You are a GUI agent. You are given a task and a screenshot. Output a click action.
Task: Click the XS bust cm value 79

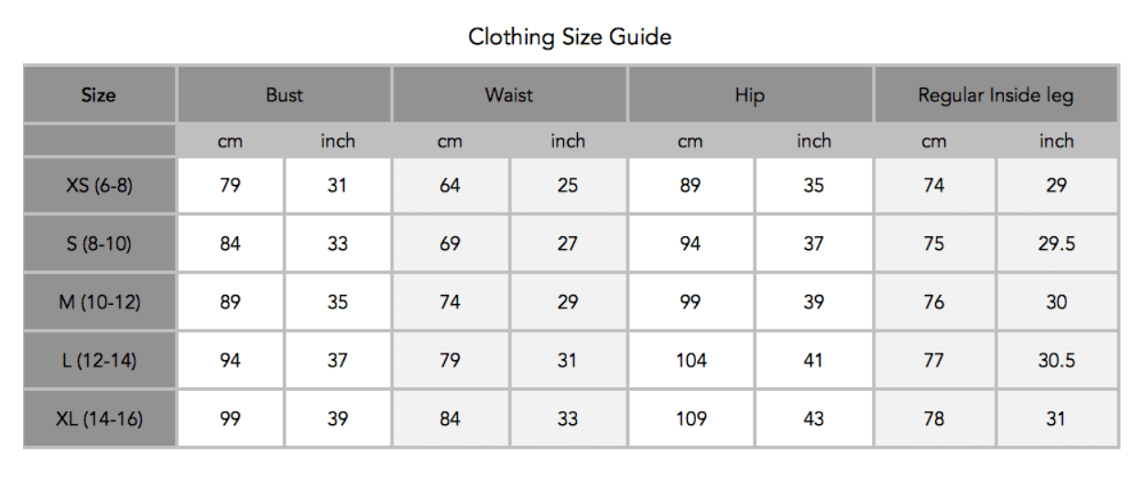[230, 186]
